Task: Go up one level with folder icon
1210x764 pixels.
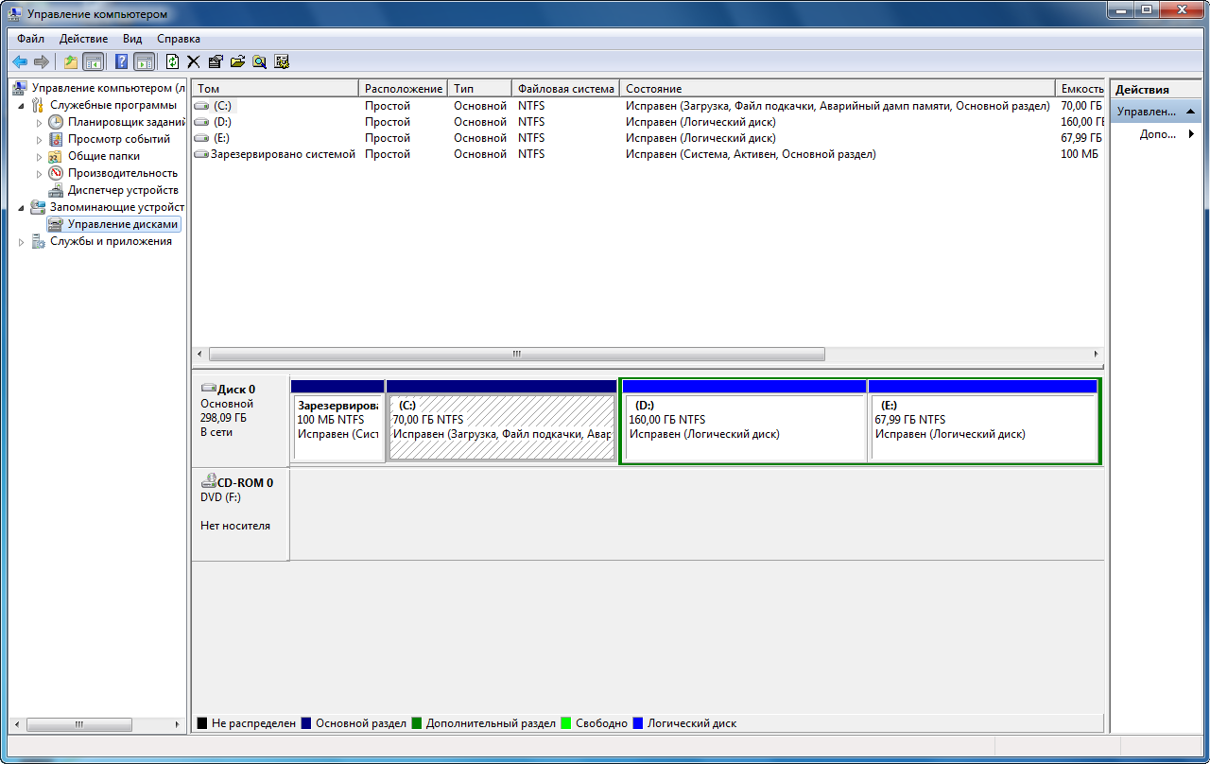Action: point(71,61)
